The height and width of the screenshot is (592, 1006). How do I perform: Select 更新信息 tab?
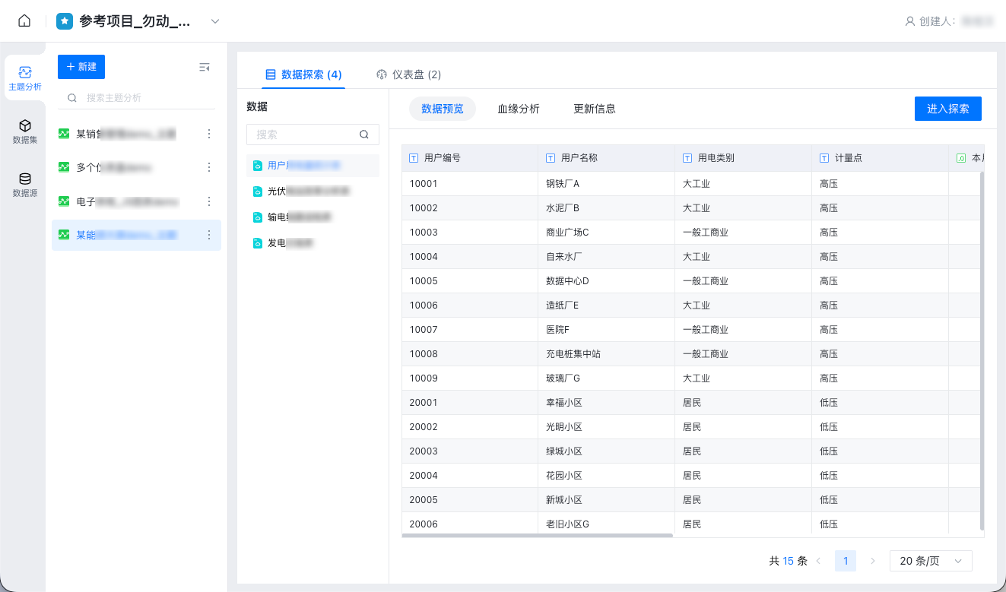(595, 109)
